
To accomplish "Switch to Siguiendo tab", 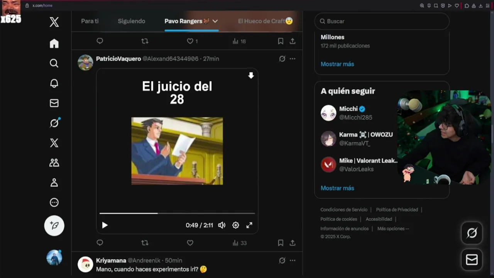I will pos(131,21).
